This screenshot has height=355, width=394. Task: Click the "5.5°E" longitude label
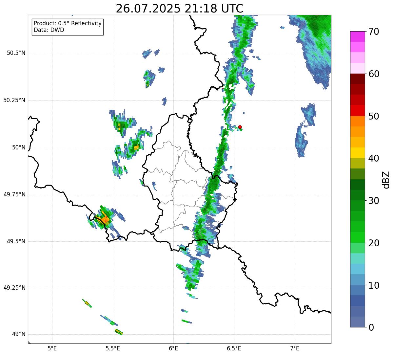coord(113,348)
